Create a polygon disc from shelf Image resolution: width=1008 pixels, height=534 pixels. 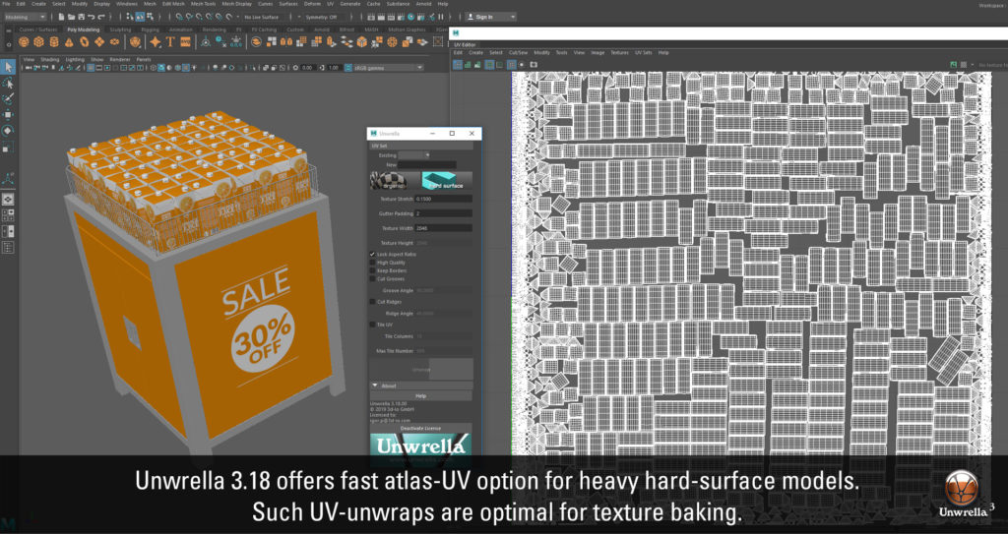click(114, 41)
